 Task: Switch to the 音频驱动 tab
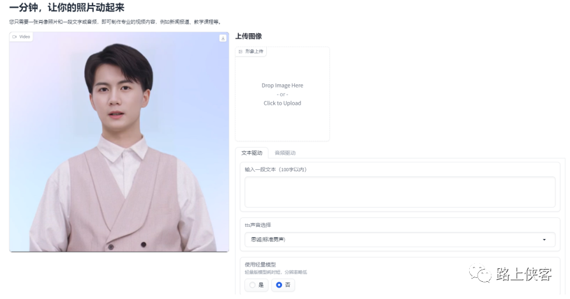coord(285,153)
